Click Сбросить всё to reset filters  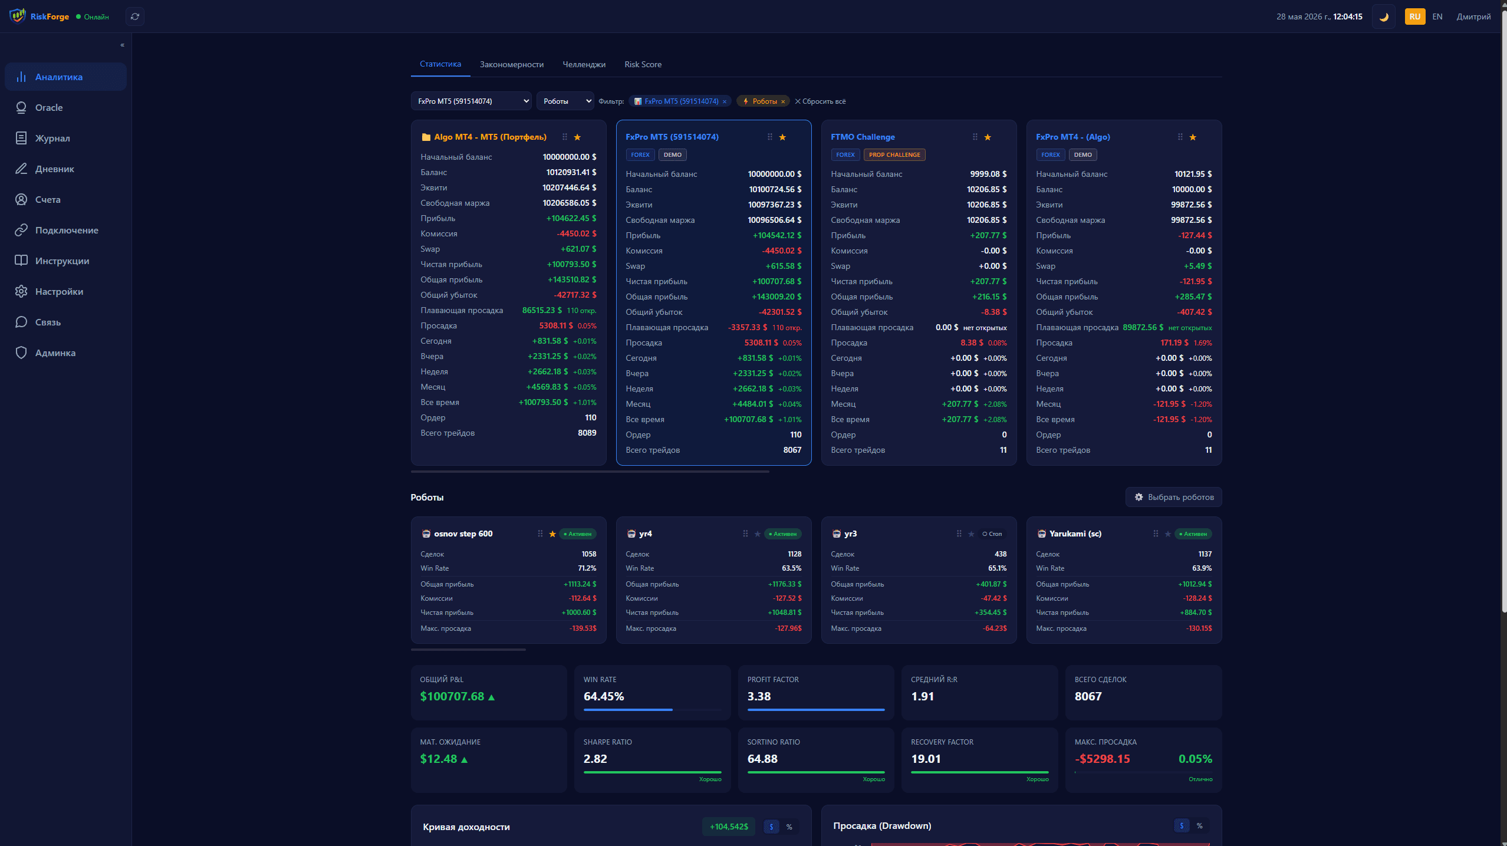click(820, 101)
